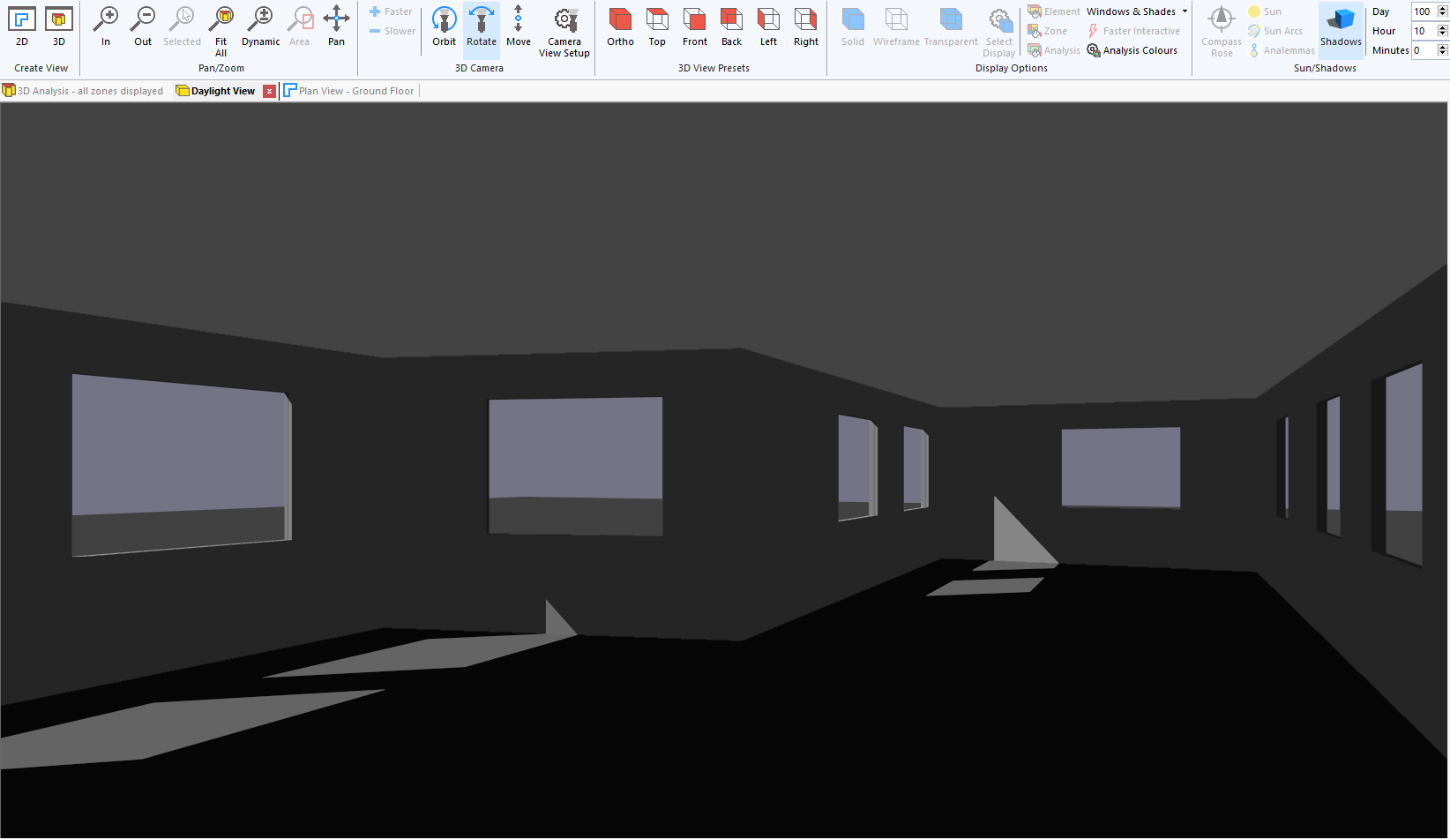Switch to Plan View - Ground Floor tab
1450x839 pixels.
[349, 91]
